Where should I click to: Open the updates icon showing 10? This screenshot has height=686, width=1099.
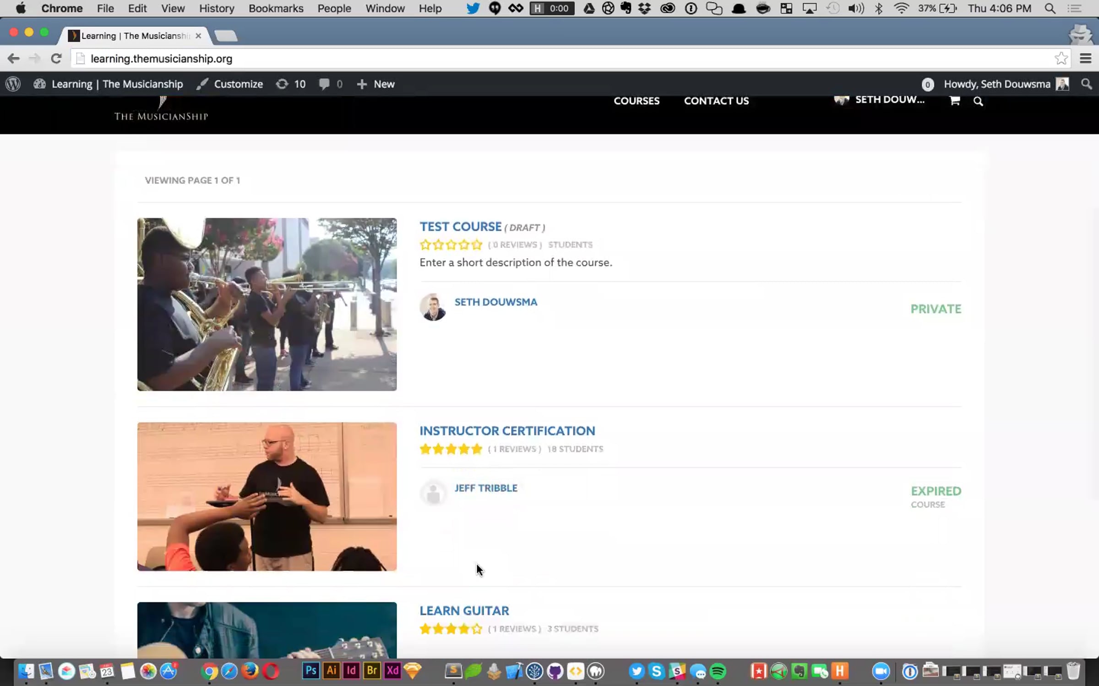(290, 84)
